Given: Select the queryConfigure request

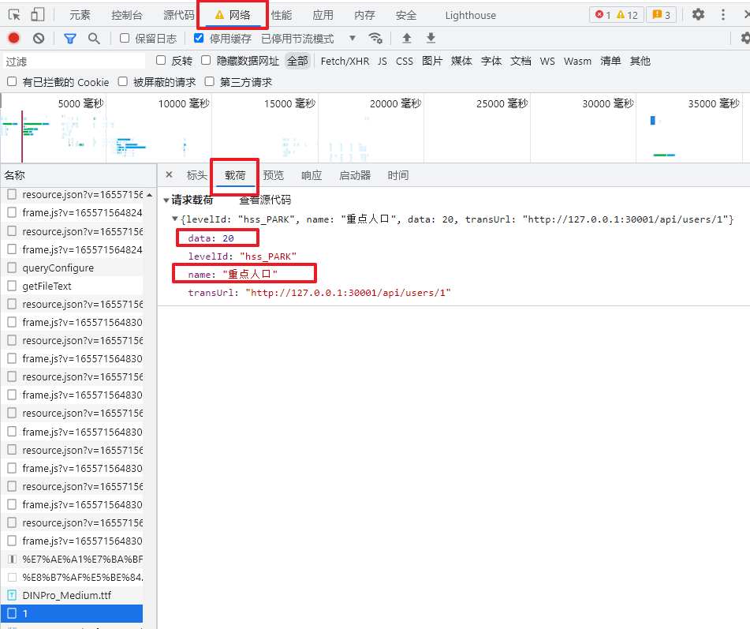Looking at the screenshot, I should point(72,268).
